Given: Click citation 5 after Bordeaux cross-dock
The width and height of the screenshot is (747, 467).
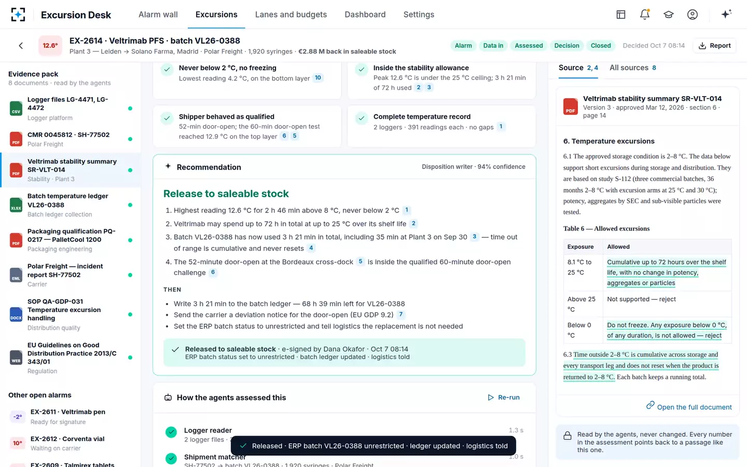Looking at the screenshot, I should (x=361, y=262).
